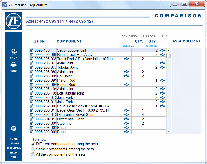The width and height of the screenshot is (207, 164).
Task: Click Exit in the sidebar
Action: pyautogui.click(x=14, y=157)
